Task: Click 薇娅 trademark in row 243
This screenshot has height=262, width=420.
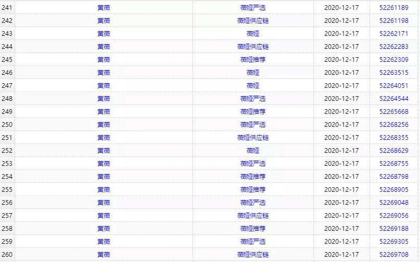Action: 253,34
